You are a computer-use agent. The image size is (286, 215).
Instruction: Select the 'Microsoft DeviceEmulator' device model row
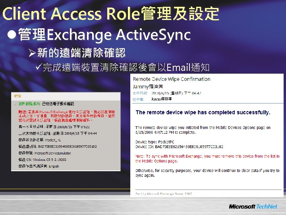click(x=44, y=153)
